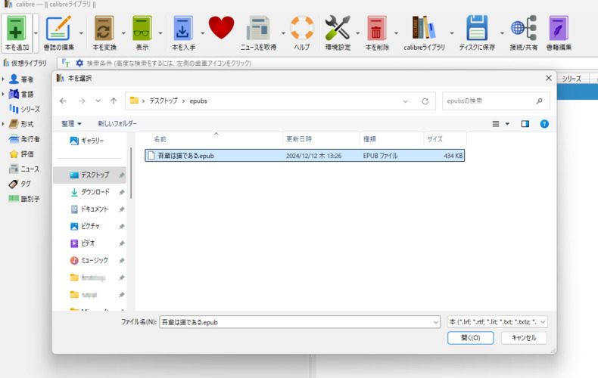Screen dimensions: 598x378
Task: Click the 仮想ライブラリ button
Action: tap(25, 63)
